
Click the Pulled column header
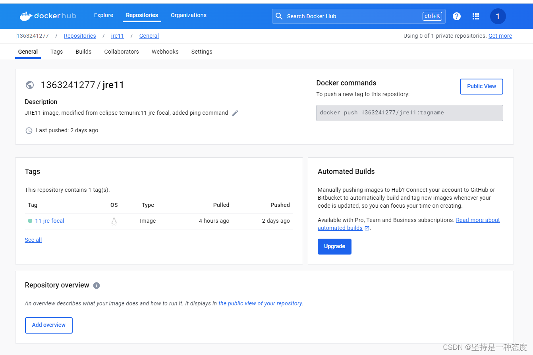click(221, 205)
